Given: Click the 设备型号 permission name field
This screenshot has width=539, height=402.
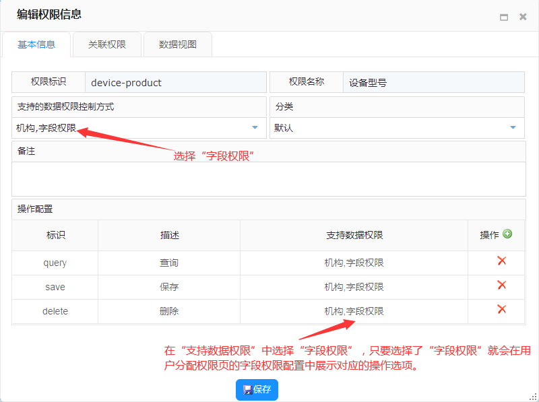Looking at the screenshot, I should point(433,83).
